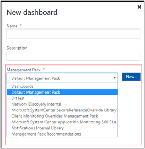Select Client Monitoring Overrides Management Pack

click(62, 116)
